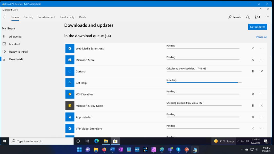Click the back arrow in Microsoft Store
274x154 pixels.
[5, 17]
